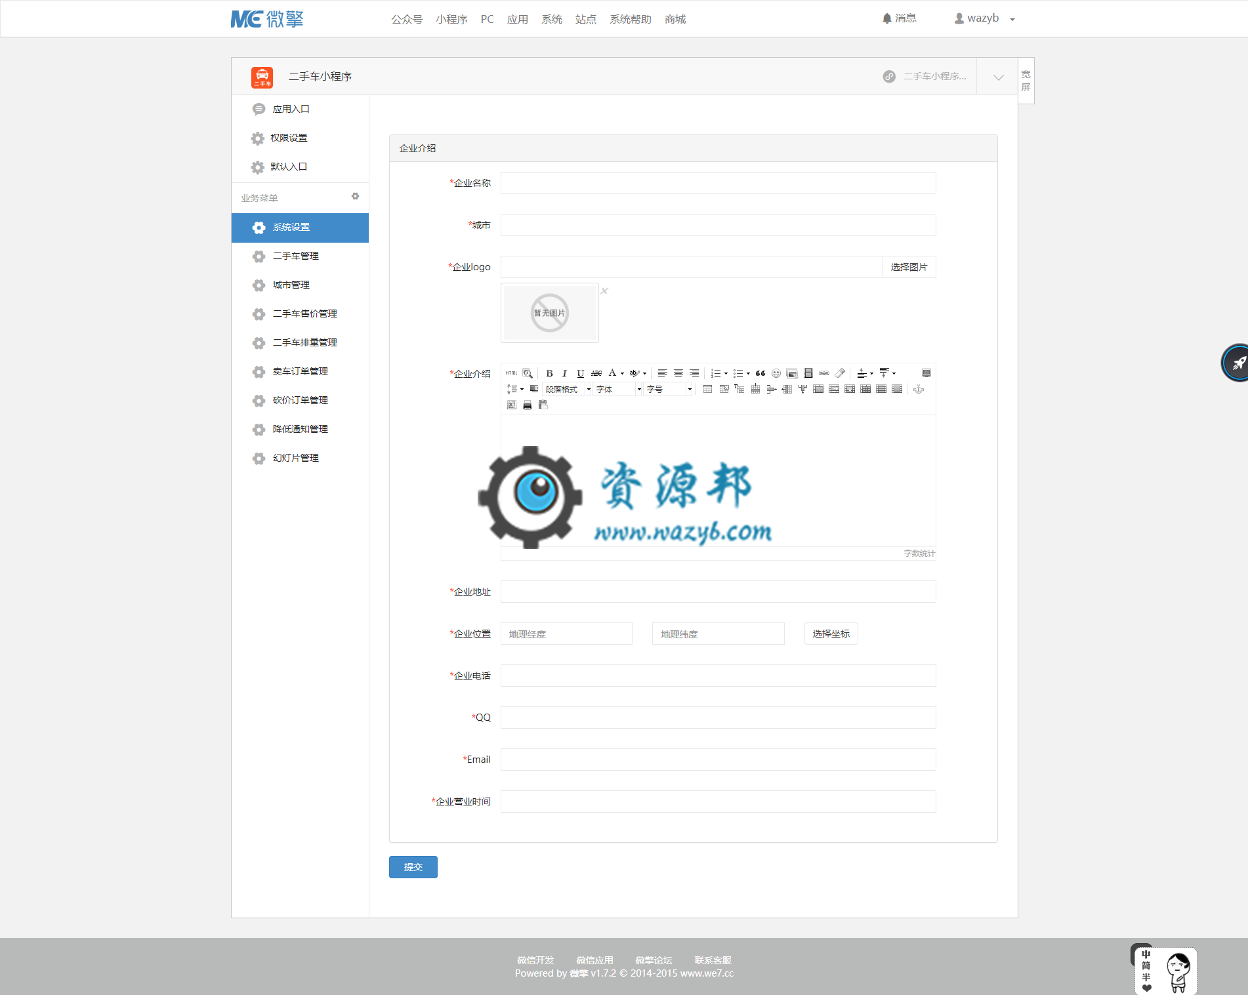Image resolution: width=1248 pixels, height=995 pixels.
Task: Toggle italic formatting in the editor
Action: [x=564, y=373]
